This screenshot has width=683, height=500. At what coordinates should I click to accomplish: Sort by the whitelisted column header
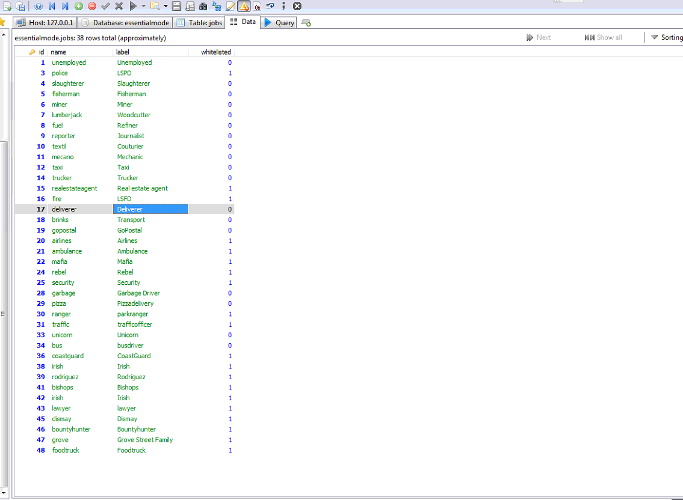pyautogui.click(x=212, y=52)
